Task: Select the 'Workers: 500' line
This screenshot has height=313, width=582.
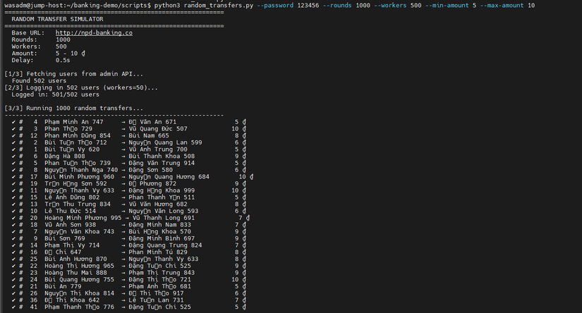Action: (39, 47)
